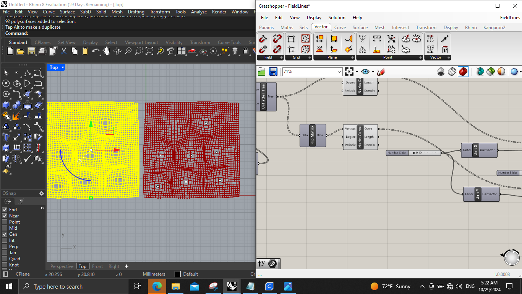Switch to Grasshopper wireframe preview mode

point(452,72)
